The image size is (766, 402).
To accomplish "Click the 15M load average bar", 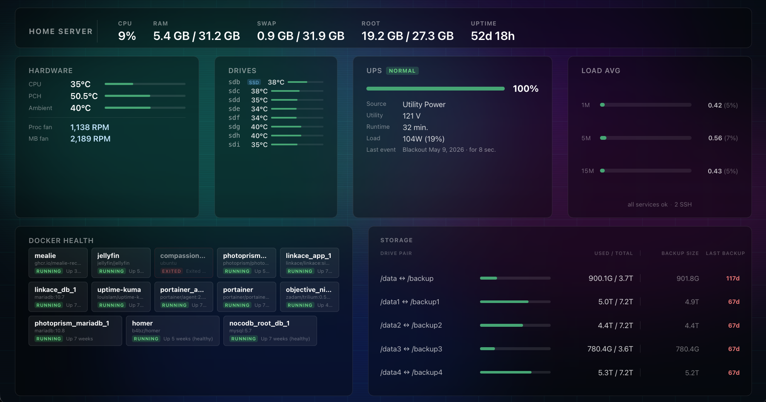I will click(646, 171).
